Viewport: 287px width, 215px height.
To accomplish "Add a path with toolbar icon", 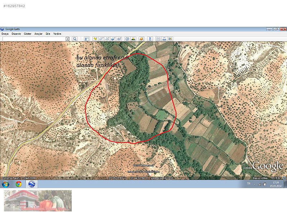I will 107,39.
